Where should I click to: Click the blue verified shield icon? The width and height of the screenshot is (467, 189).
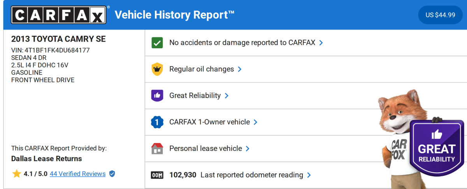pos(112,174)
